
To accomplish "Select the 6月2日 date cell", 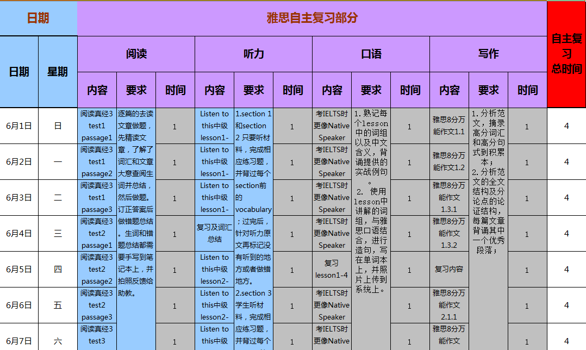I will pyautogui.click(x=19, y=162).
